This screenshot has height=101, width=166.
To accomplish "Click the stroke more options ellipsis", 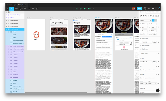I will 158,83.
